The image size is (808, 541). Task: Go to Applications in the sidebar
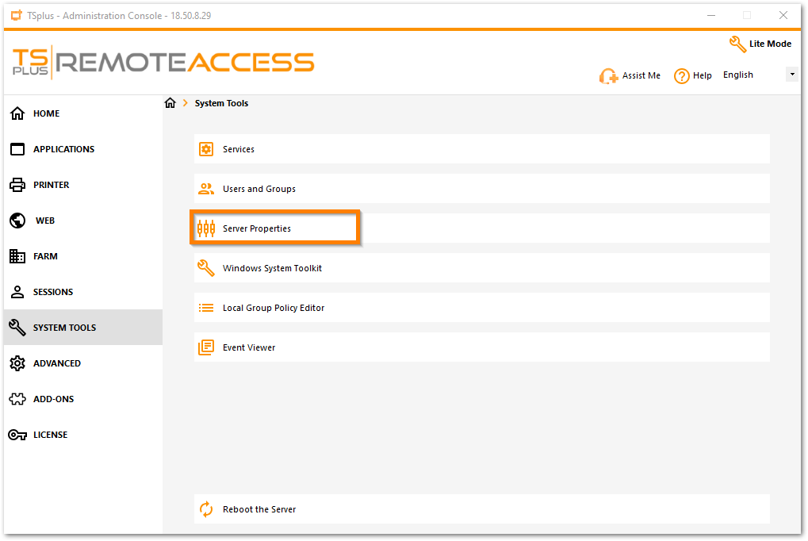[x=63, y=149]
